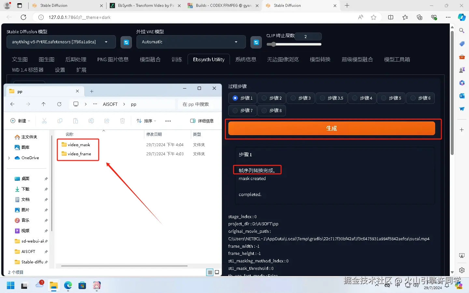
Task: Click the Share icon in File Explorer toolbar
Action: coord(107,121)
